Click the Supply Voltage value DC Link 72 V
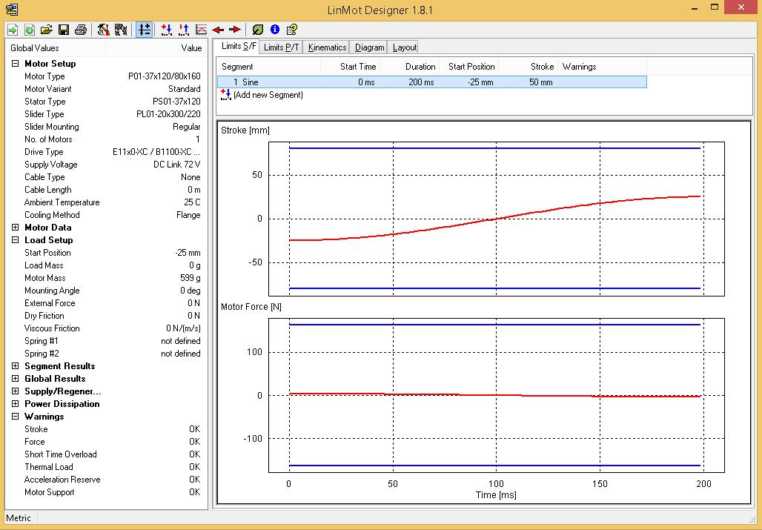This screenshot has width=762, height=530. [x=176, y=165]
